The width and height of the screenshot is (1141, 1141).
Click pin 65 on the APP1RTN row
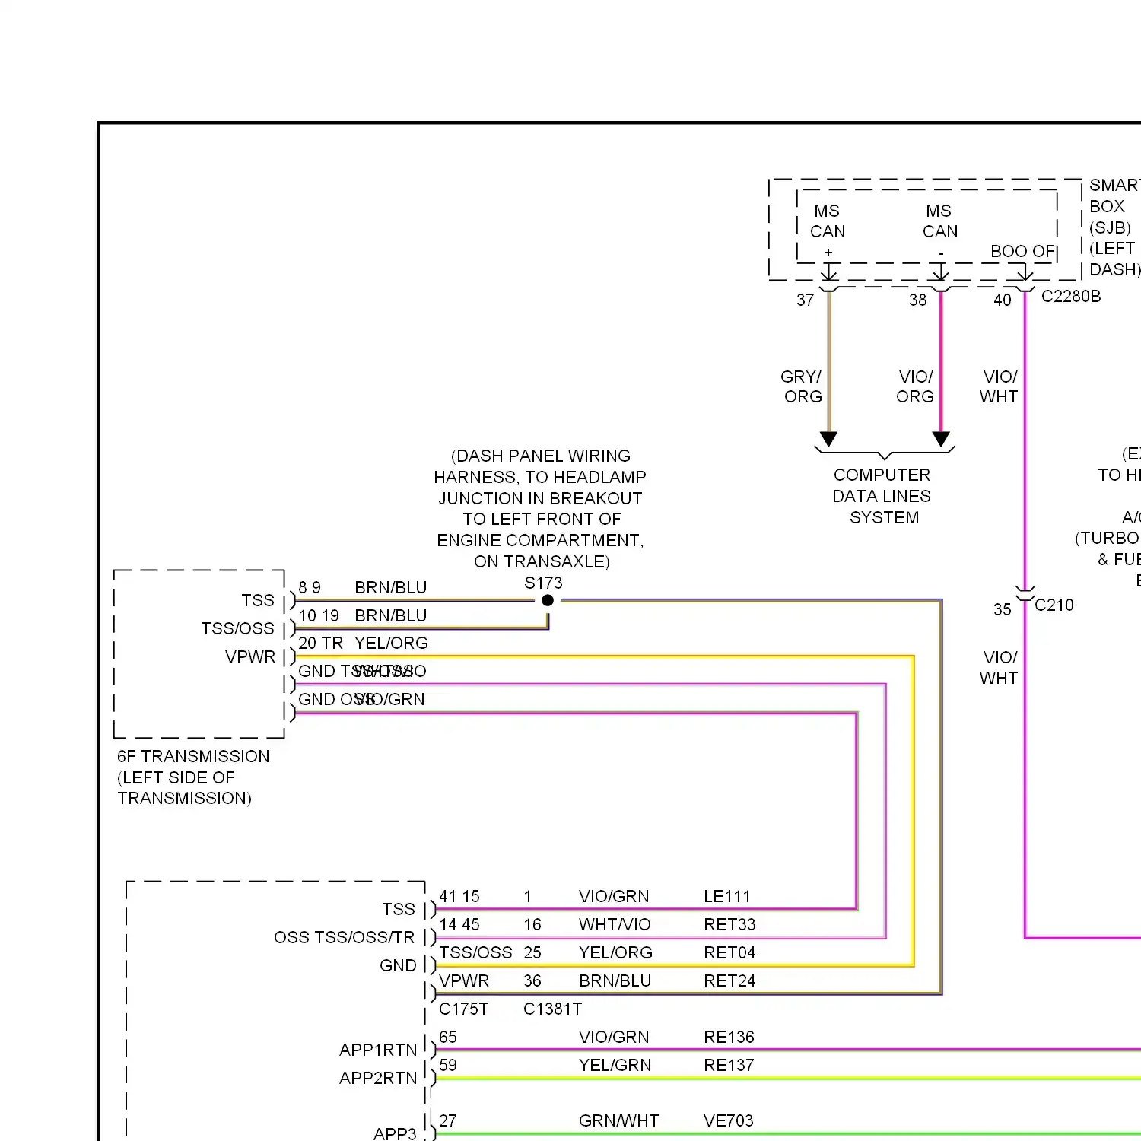(x=448, y=1037)
